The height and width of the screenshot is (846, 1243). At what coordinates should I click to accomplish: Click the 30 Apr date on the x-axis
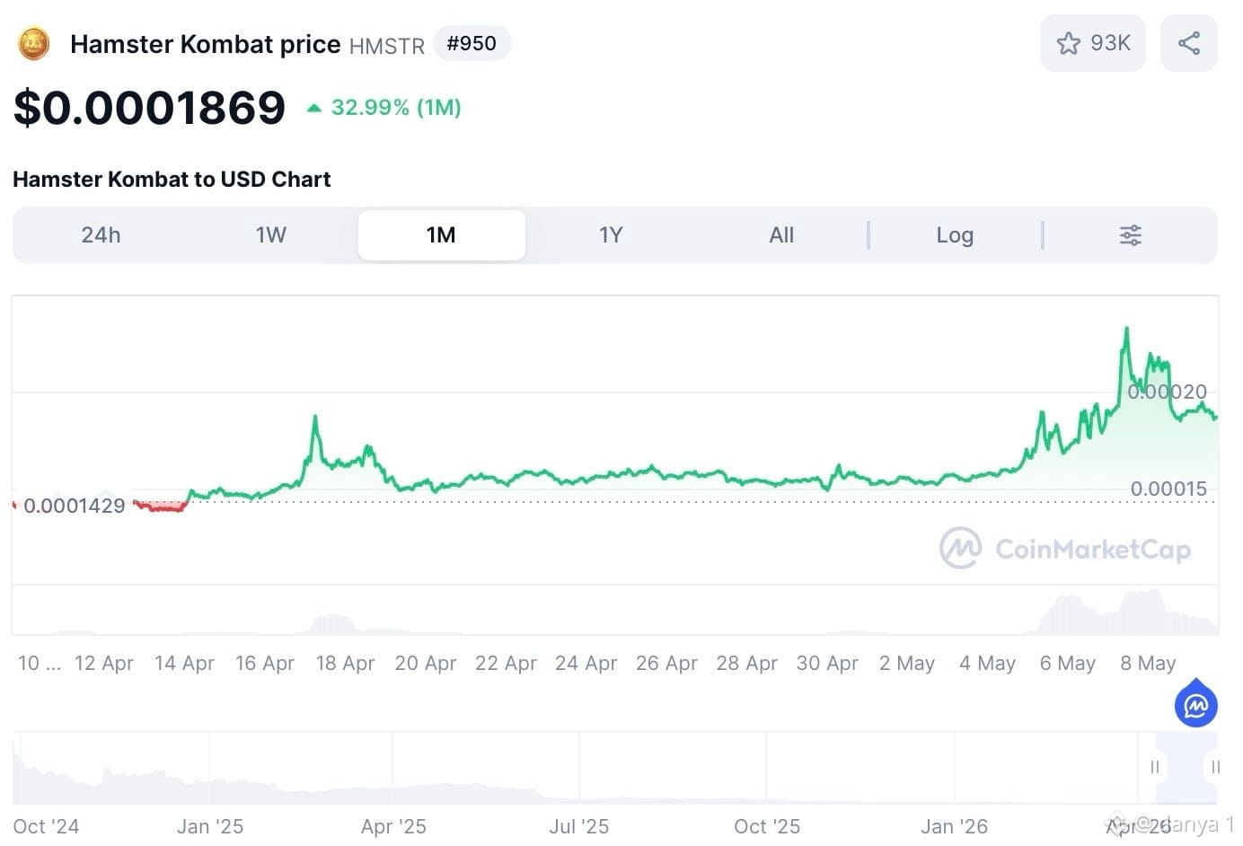(827, 664)
